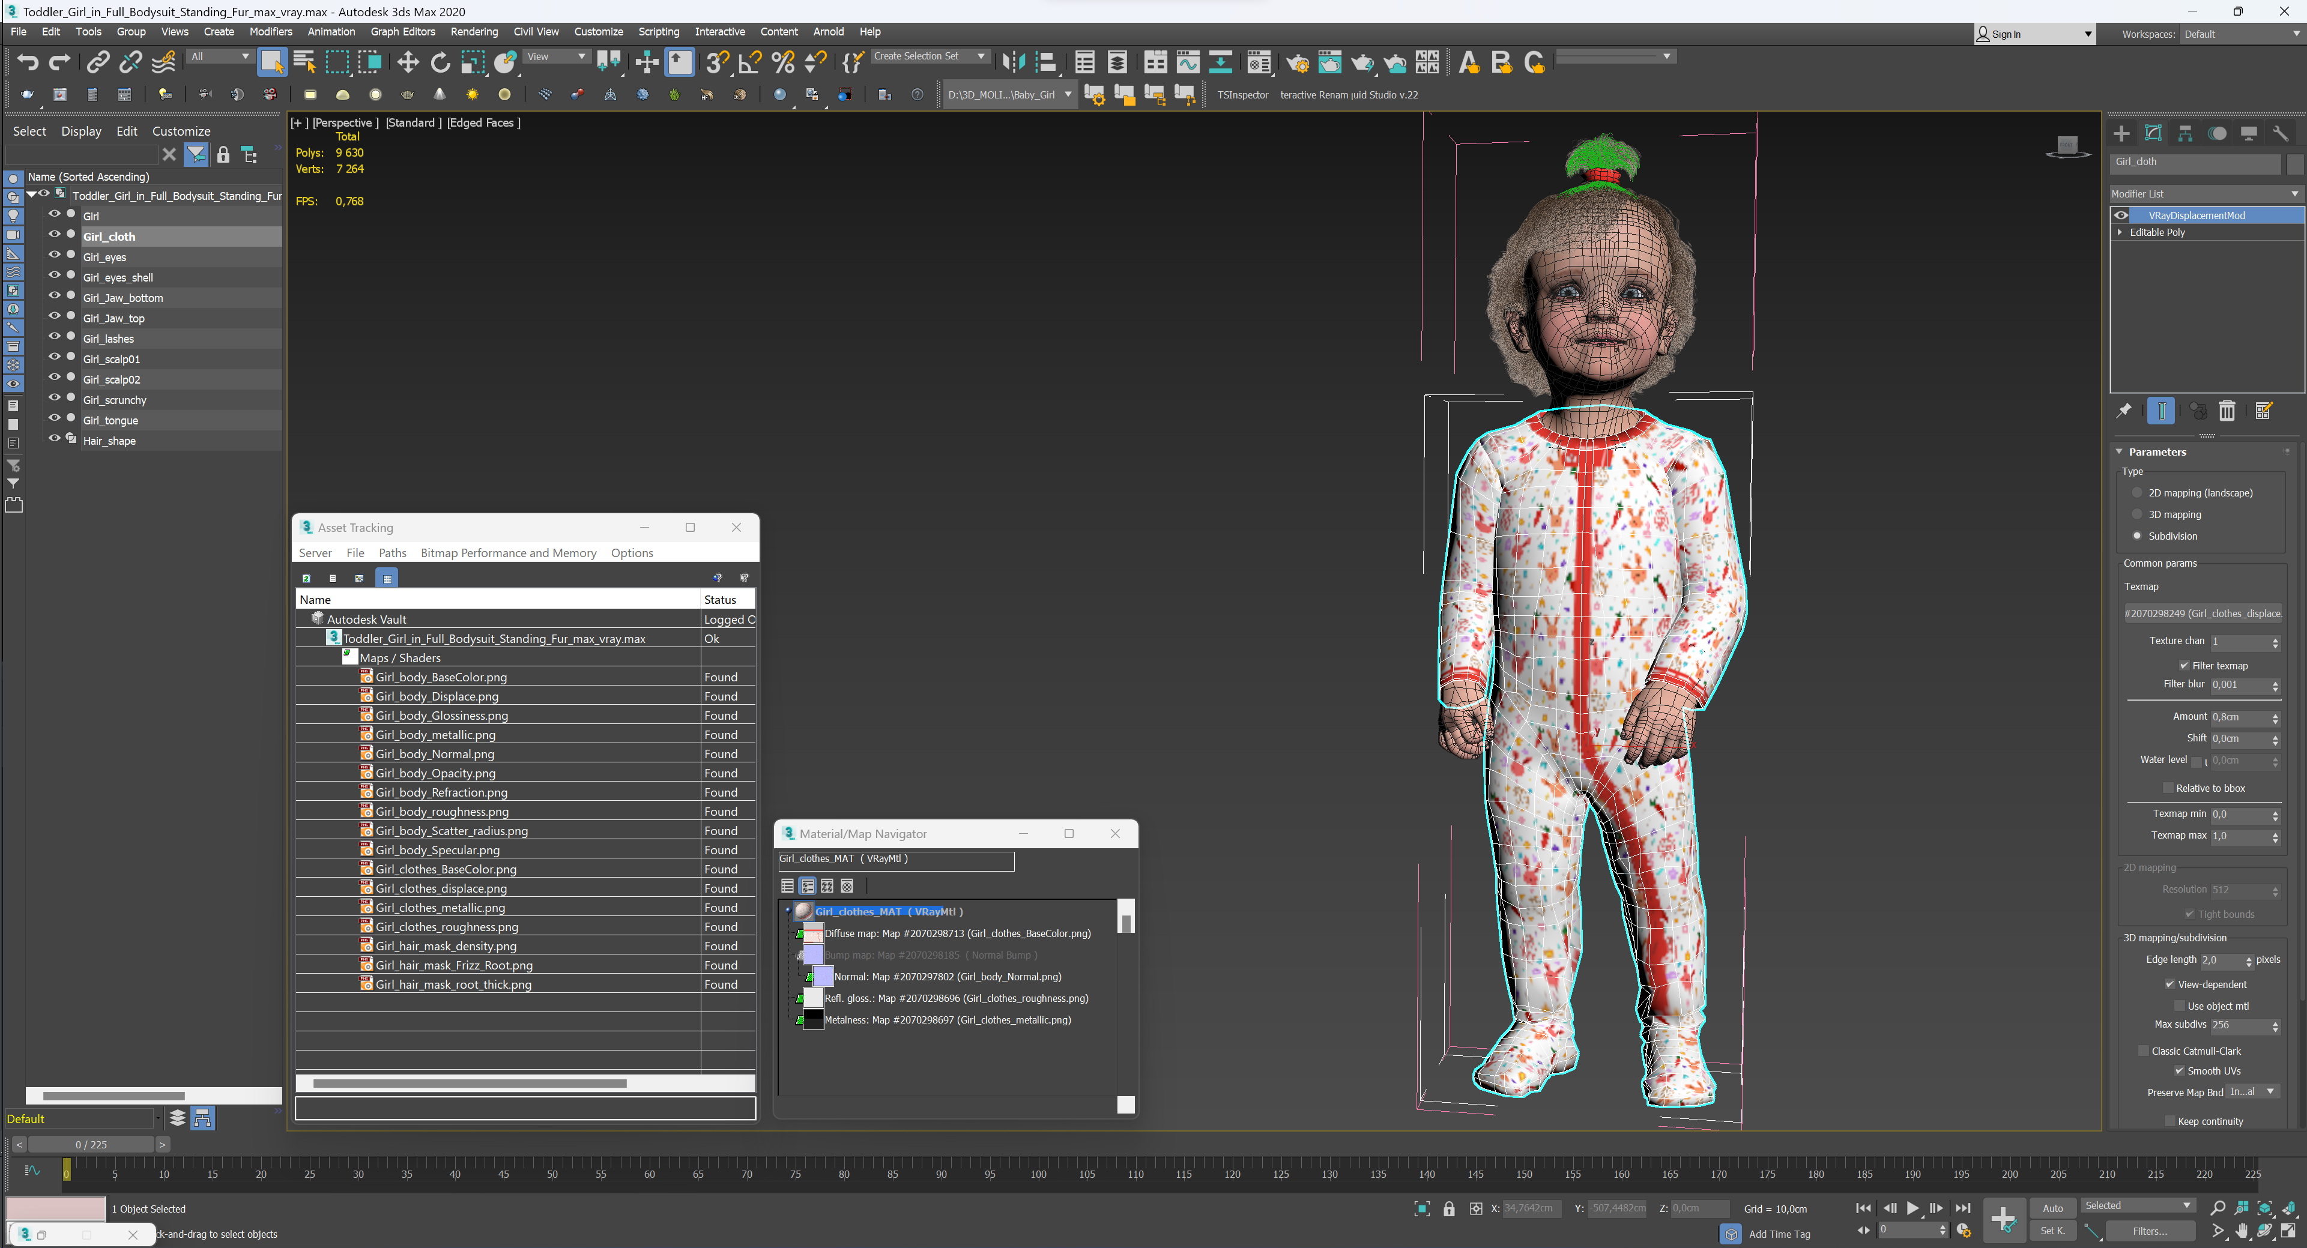Remove modifier with the trash icon
The width and height of the screenshot is (2307, 1248).
[2227, 411]
